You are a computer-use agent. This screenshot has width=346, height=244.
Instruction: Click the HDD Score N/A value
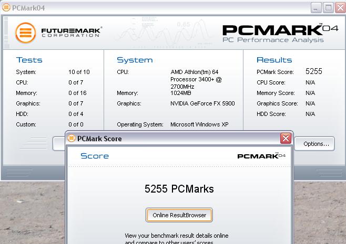pyautogui.click(x=310, y=114)
